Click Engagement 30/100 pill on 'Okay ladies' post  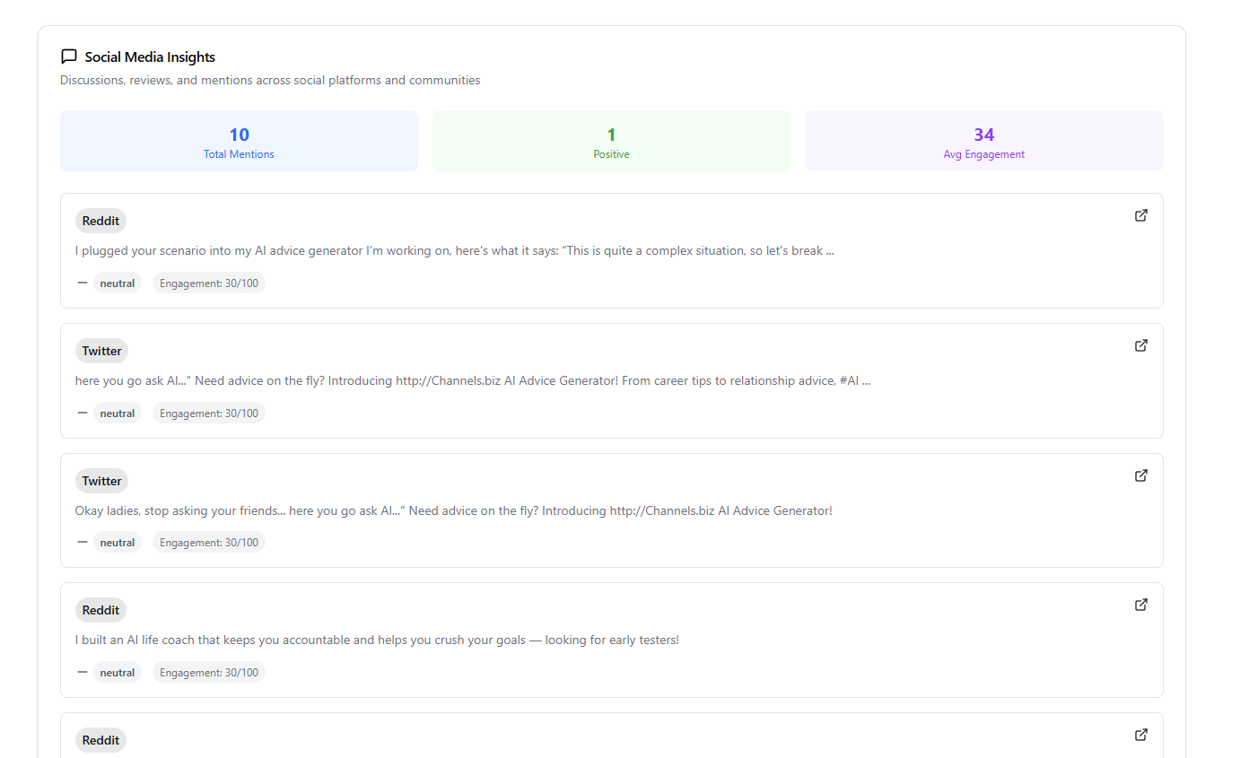click(209, 543)
